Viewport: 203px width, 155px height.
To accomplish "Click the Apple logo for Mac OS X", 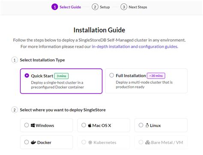I will pos(90,125).
